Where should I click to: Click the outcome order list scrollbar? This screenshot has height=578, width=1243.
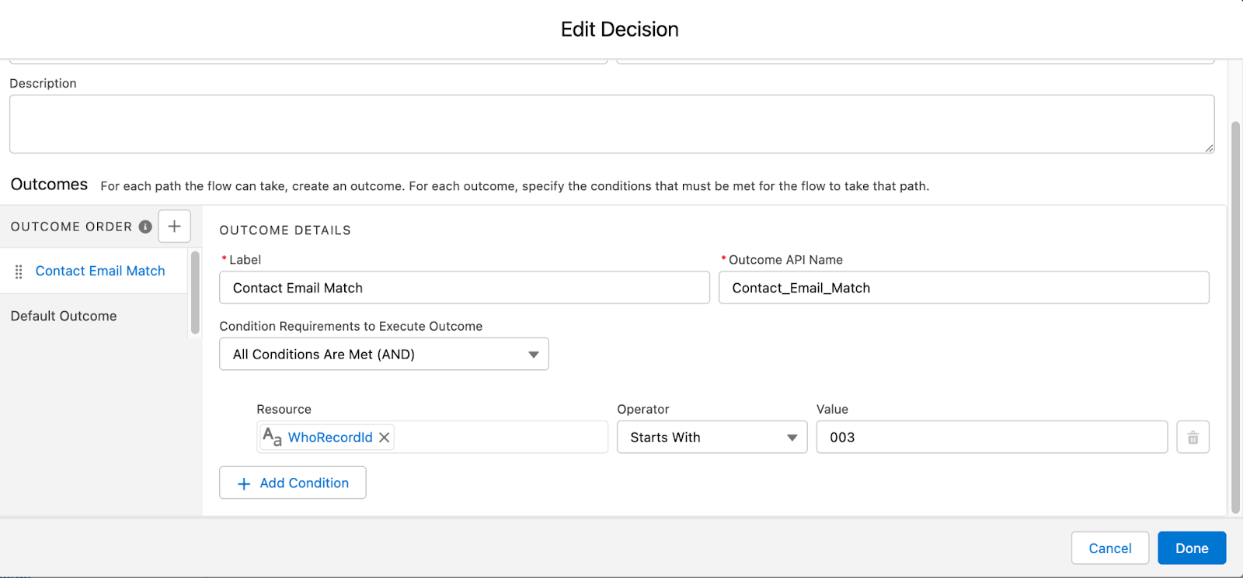pos(195,292)
